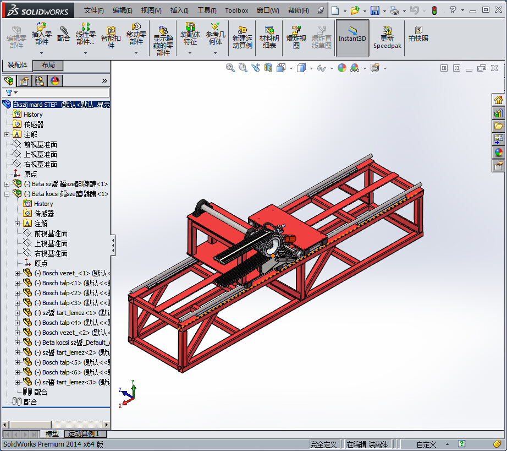The height and width of the screenshot is (451, 507).
Task: Click Exploded View (爆炸视图) tool
Action: tap(296, 37)
